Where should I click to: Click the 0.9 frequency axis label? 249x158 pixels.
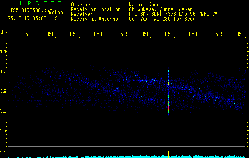4,91
